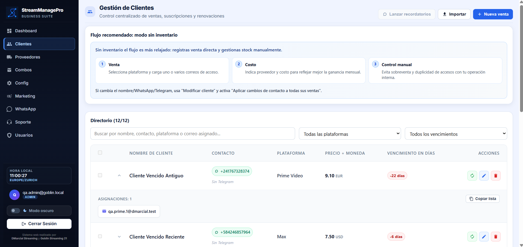Click the Cerrar Sesión button
The height and width of the screenshot is (247, 523).
(x=39, y=224)
